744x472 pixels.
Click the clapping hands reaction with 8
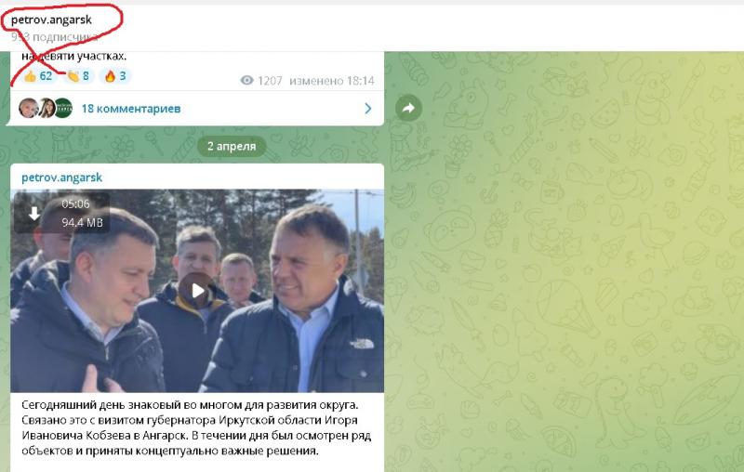point(78,76)
